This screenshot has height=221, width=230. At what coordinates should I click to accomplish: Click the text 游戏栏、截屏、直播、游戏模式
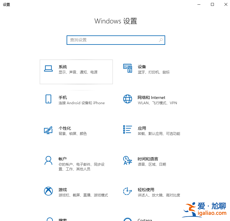tap(83, 195)
